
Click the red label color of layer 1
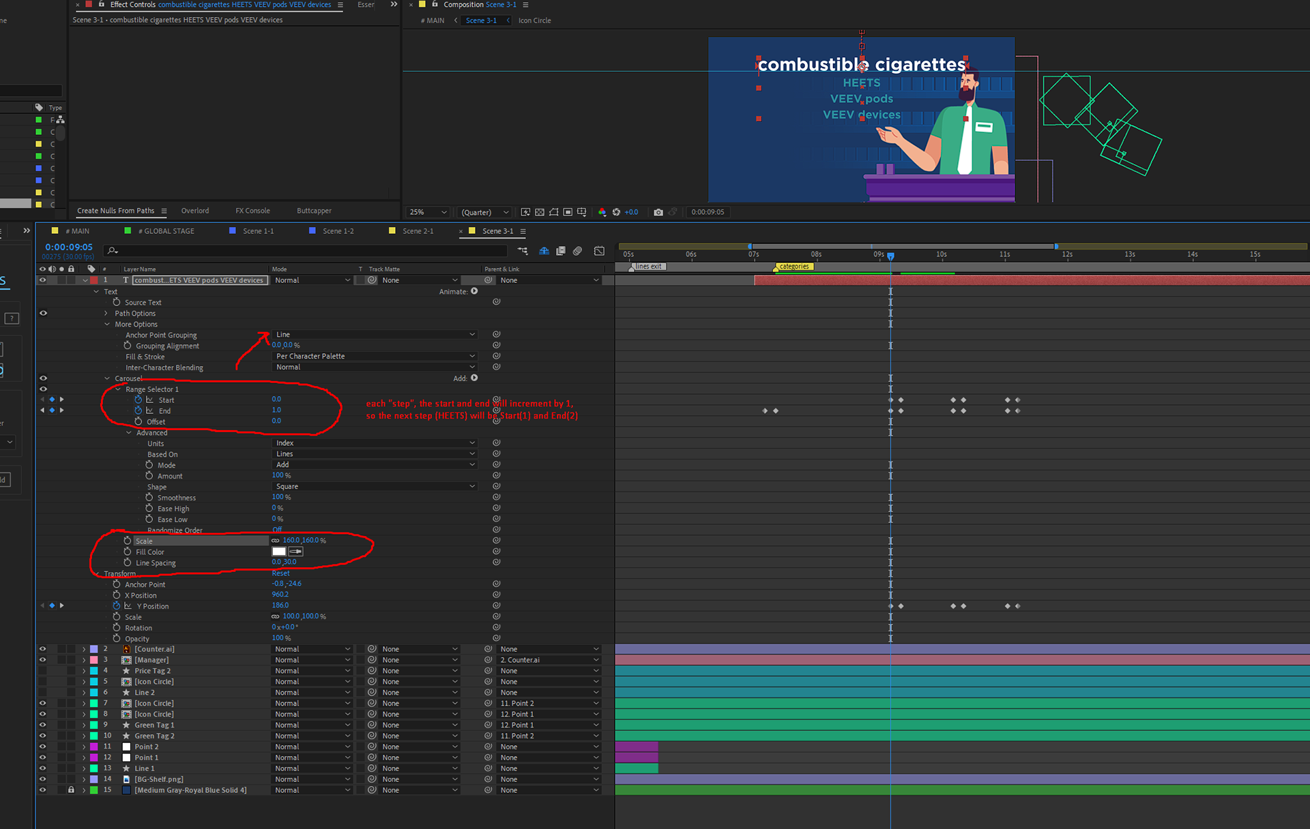coord(94,280)
